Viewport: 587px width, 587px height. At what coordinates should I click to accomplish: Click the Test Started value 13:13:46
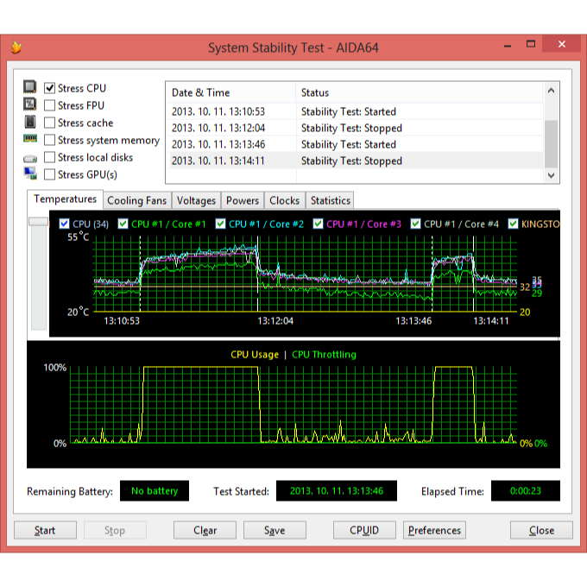[337, 491]
